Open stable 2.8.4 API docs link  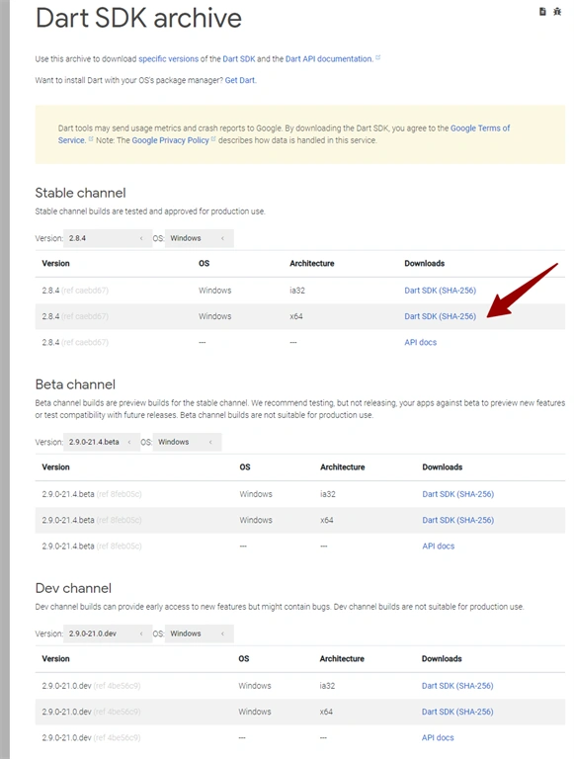click(420, 342)
